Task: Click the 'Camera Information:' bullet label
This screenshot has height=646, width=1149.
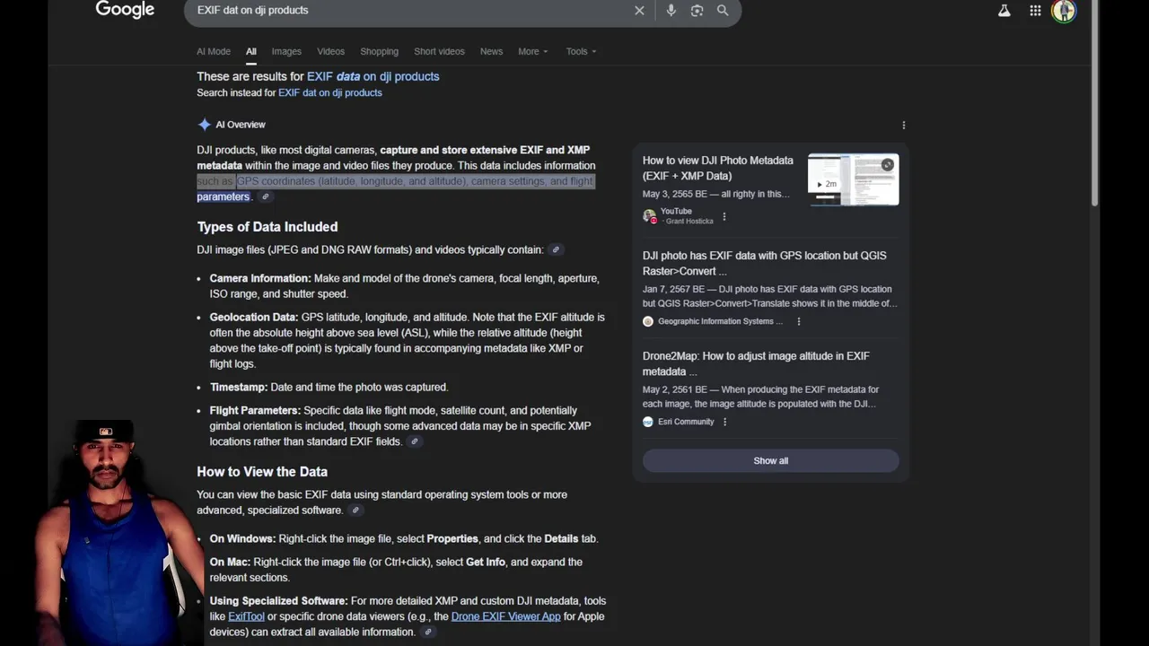Action: (x=260, y=278)
